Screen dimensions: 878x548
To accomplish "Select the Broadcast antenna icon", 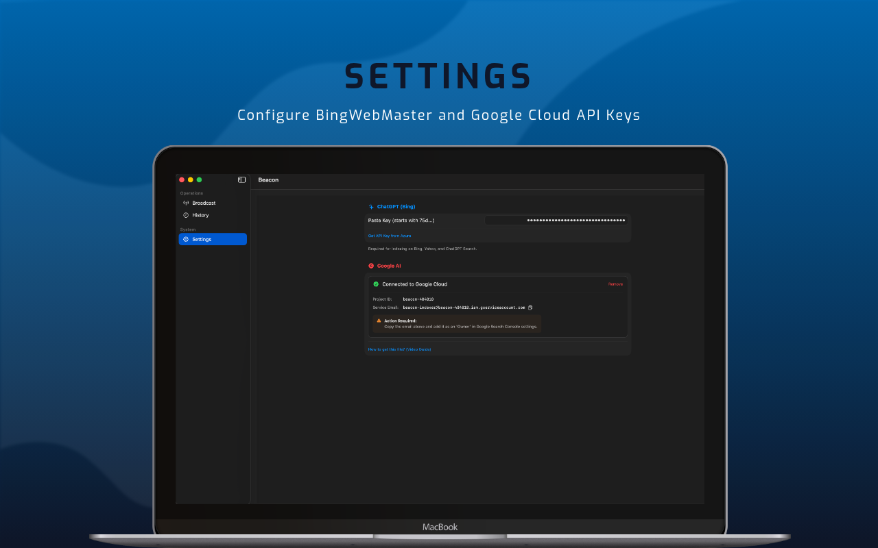I will pyautogui.click(x=185, y=203).
